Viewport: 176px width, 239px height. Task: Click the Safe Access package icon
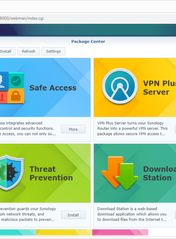tap(12, 88)
